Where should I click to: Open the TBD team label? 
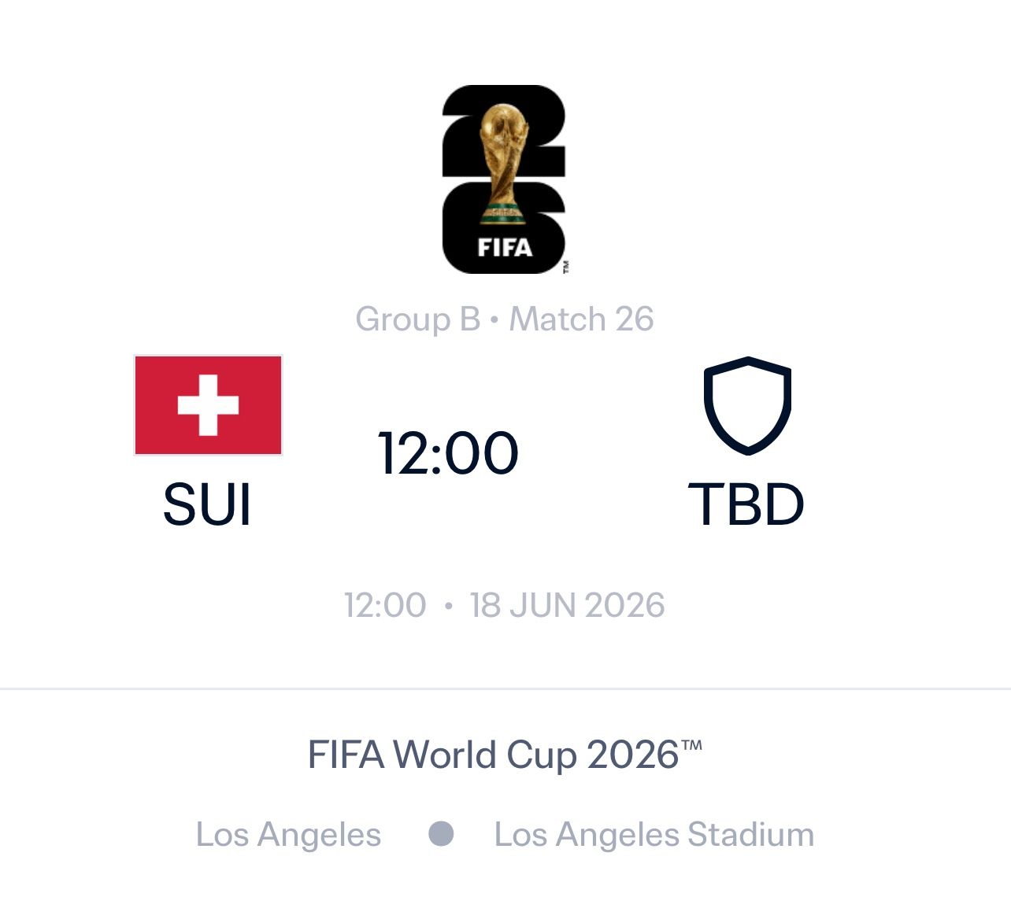(746, 504)
